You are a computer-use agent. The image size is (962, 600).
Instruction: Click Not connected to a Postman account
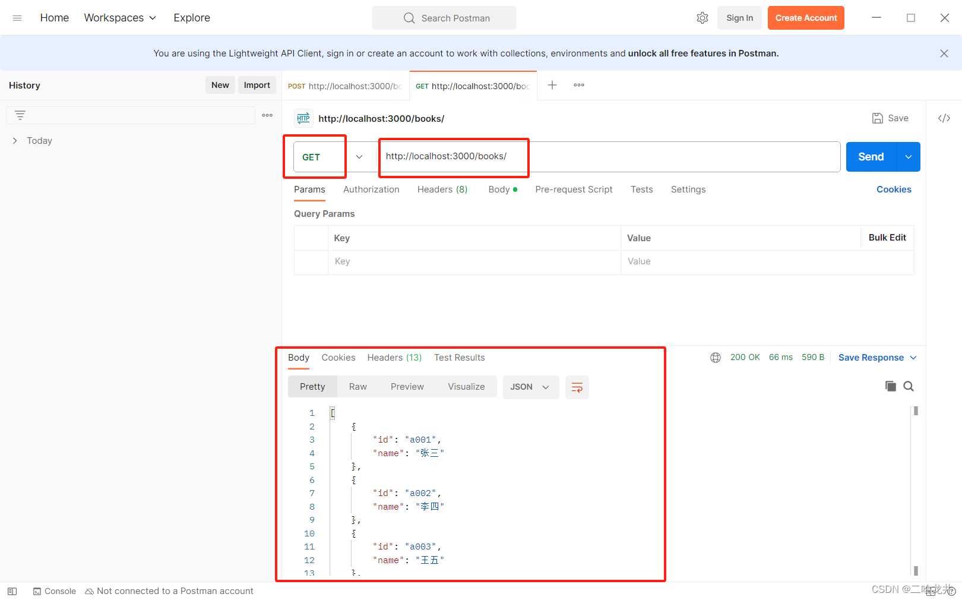click(x=169, y=591)
